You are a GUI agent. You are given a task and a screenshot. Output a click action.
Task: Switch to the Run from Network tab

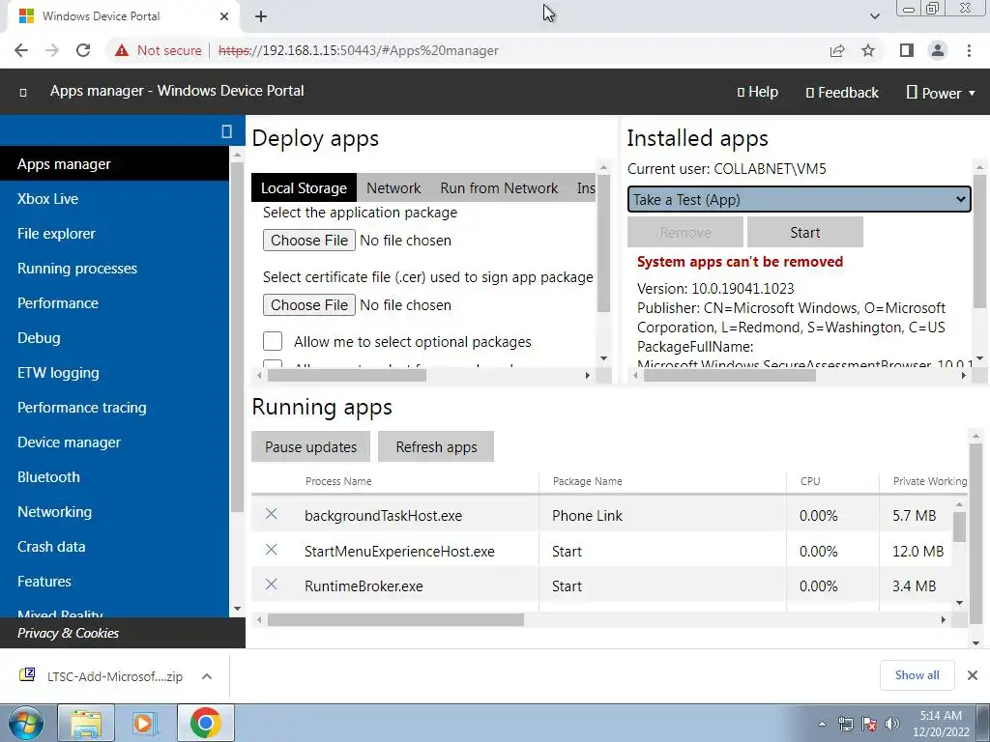pyautogui.click(x=499, y=188)
